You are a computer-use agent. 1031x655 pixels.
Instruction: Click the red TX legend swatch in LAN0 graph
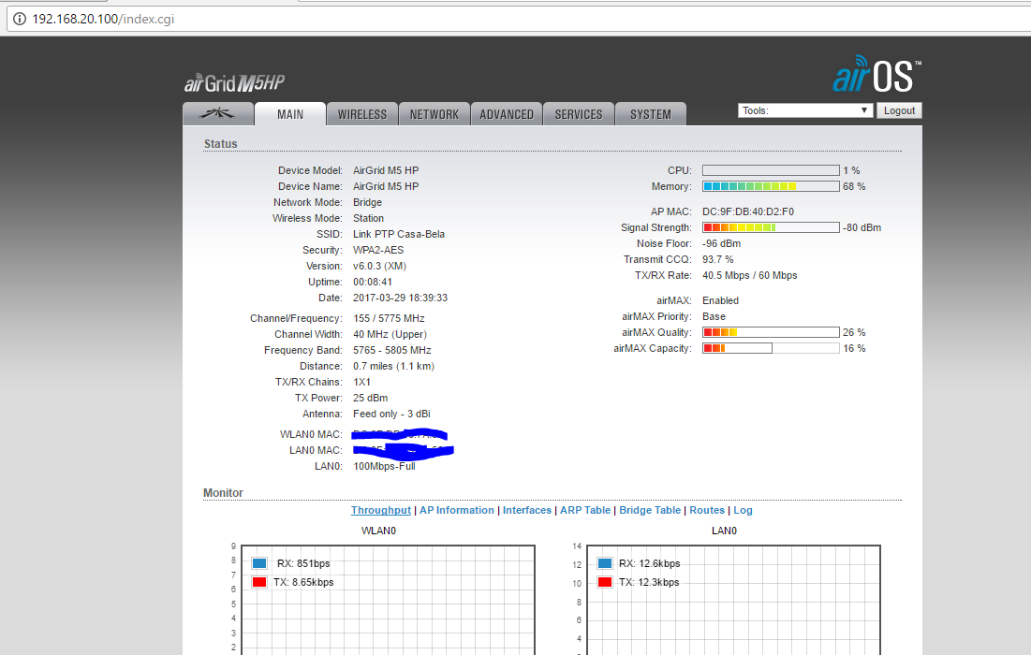[605, 582]
